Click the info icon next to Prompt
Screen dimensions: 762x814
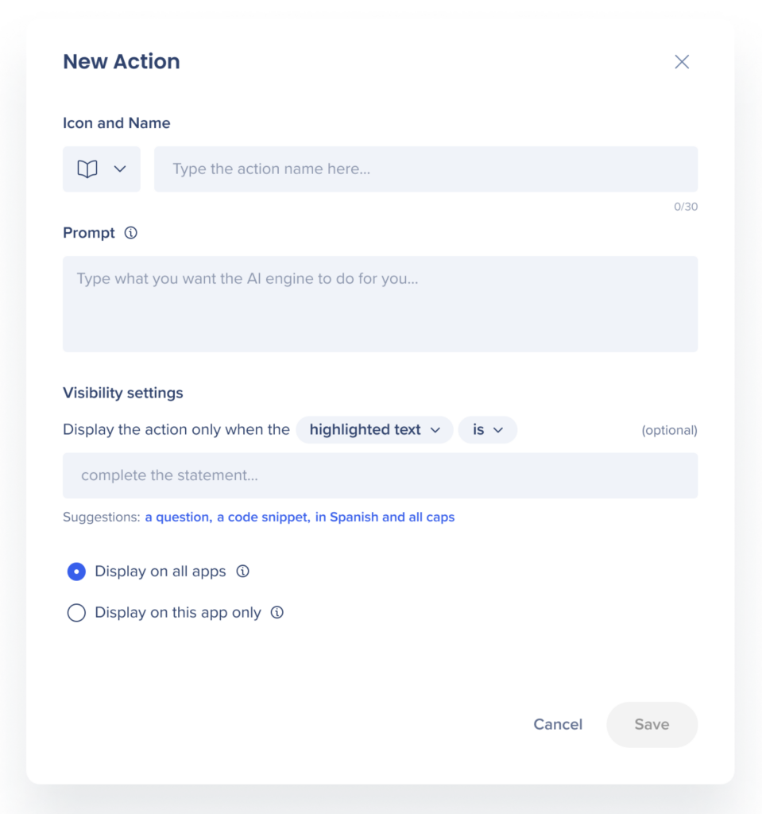(x=130, y=233)
